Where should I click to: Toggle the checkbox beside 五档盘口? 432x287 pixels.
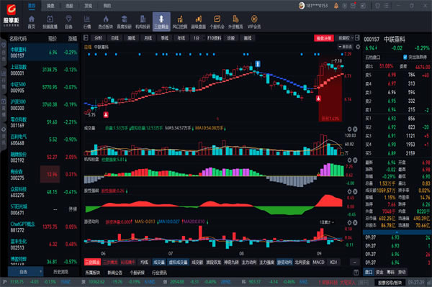pyautogui.click(x=405, y=57)
